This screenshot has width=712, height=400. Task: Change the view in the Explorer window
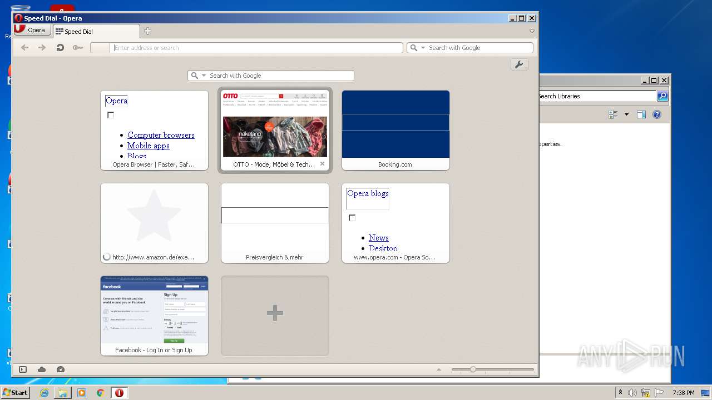point(613,114)
